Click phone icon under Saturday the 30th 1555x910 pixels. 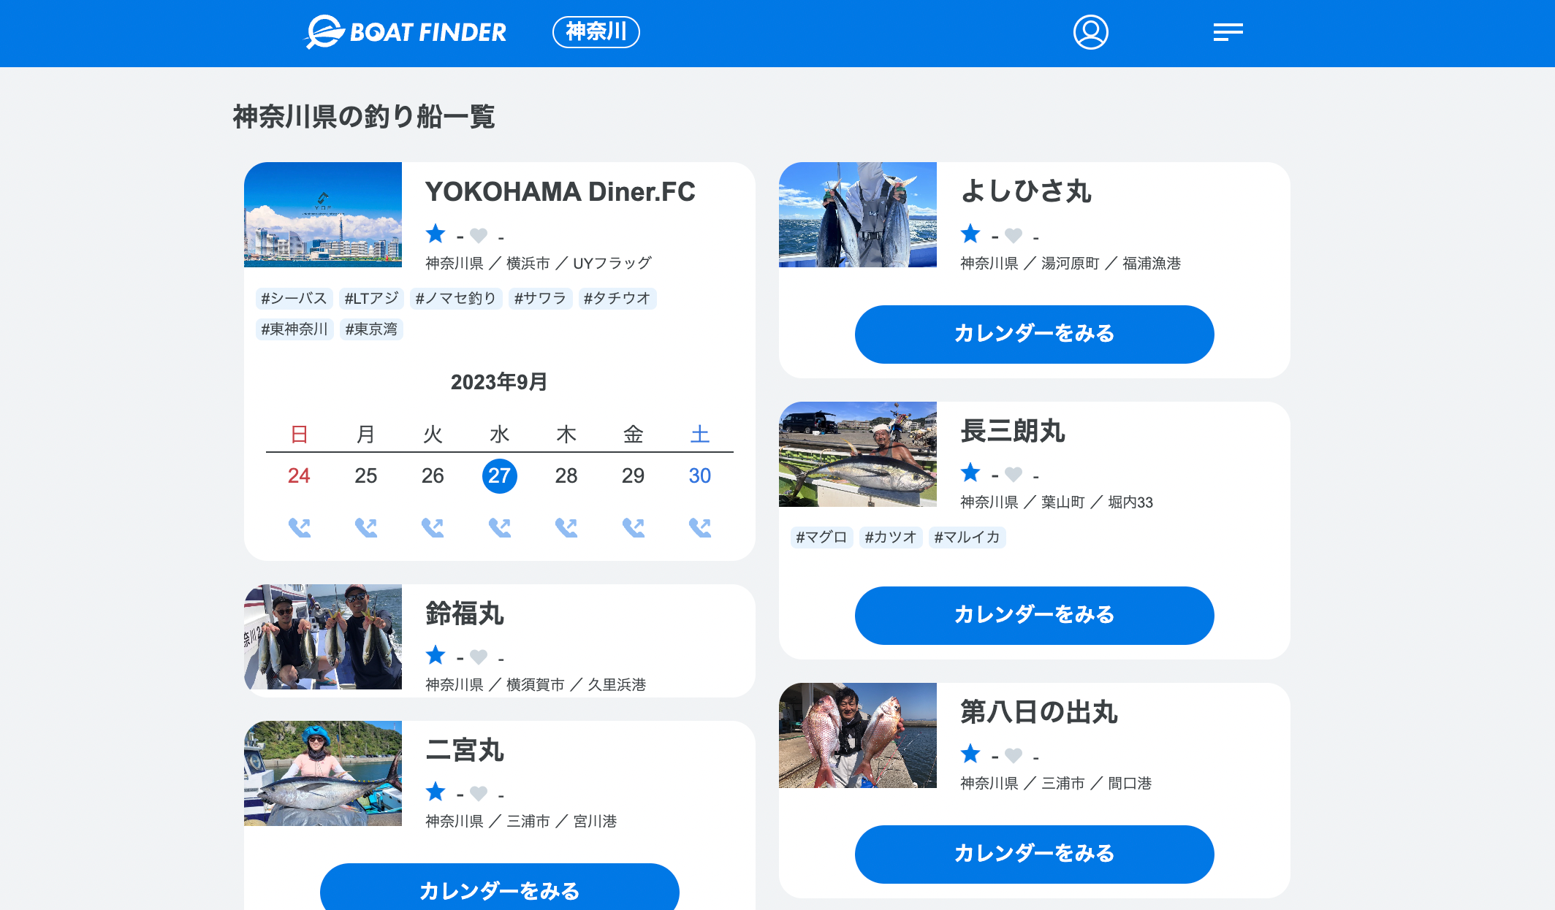[x=700, y=527]
